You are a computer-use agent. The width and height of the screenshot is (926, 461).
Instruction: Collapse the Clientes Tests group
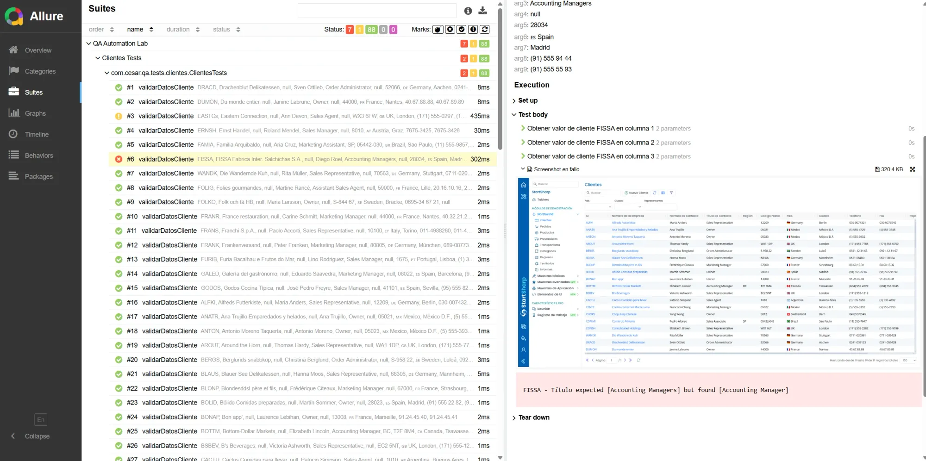point(97,58)
